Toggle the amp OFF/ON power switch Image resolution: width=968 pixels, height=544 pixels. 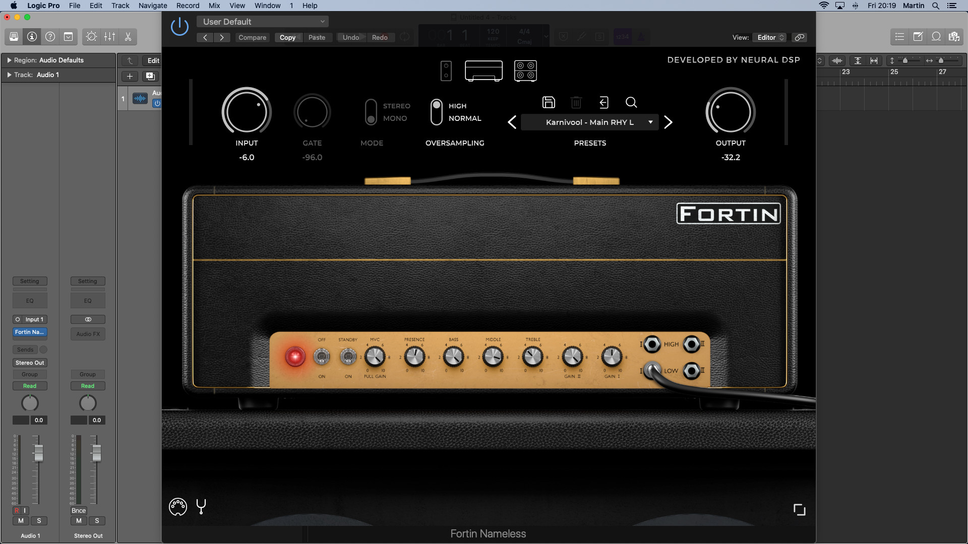[x=322, y=357]
